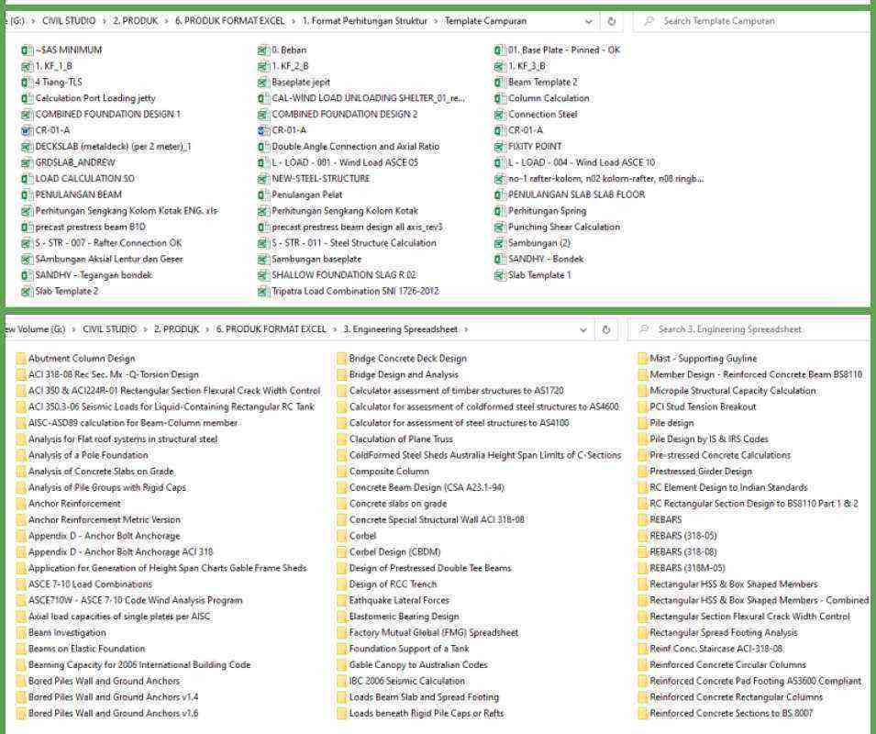Screen dimensions: 876x734
Task: Click the icon of Punching Shear Calculation file
Action: pyautogui.click(x=499, y=228)
